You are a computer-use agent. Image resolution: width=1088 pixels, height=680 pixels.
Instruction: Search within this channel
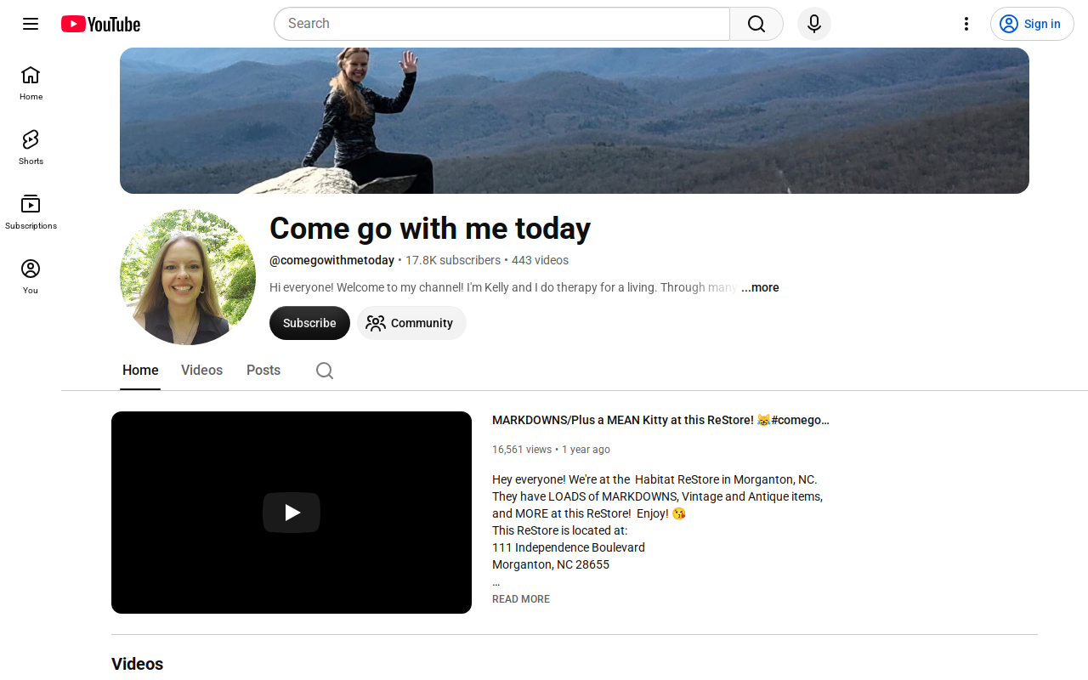[325, 371]
